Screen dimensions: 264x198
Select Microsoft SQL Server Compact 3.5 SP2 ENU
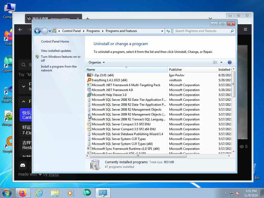[x=121, y=124]
